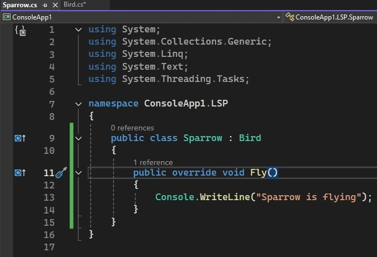Click line number 6
Screen dimensions: 377x257
(x=52, y=91)
